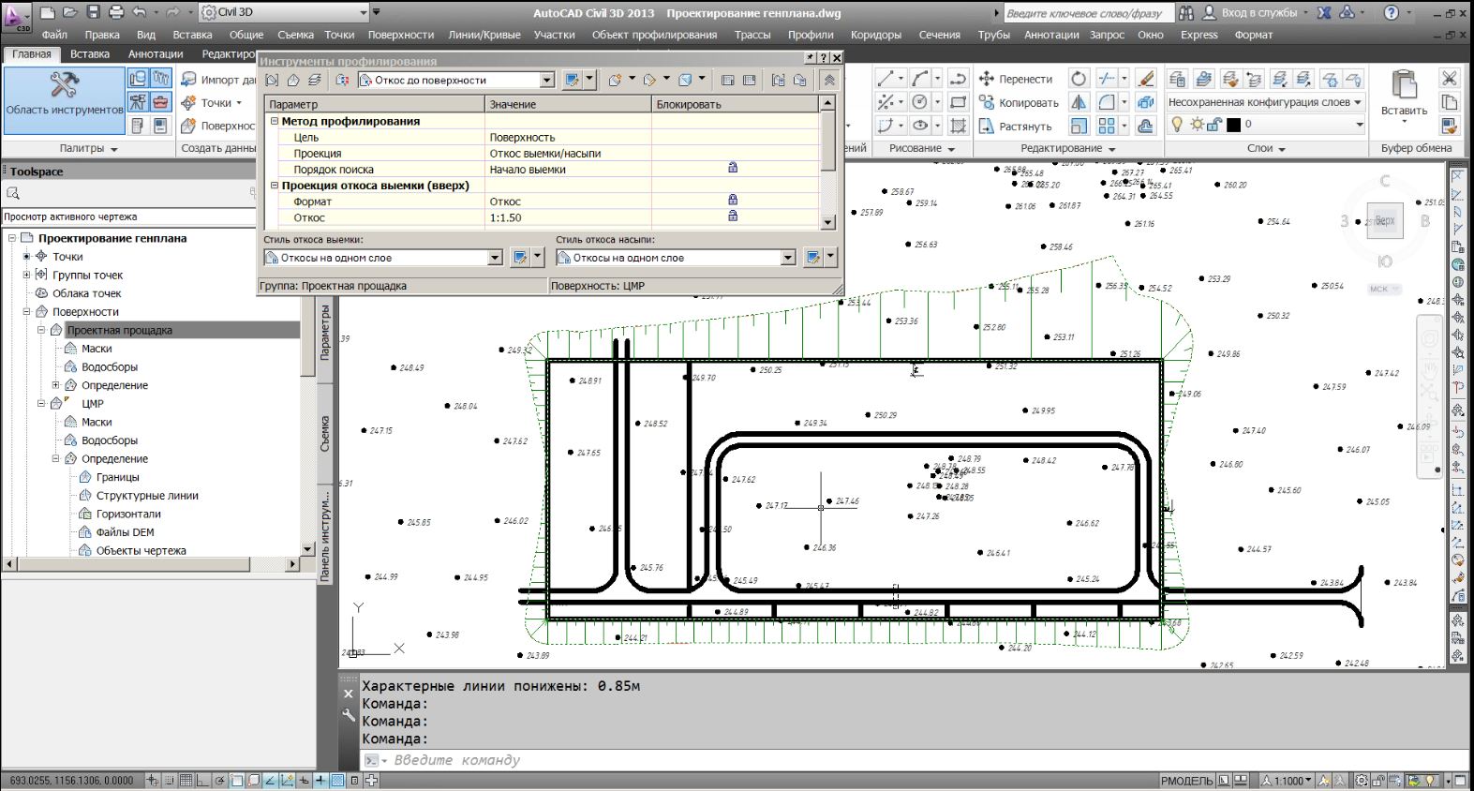The height and width of the screenshot is (791, 1474).
Task: Switch to the Вставка ribbon tab
Action: 90,54
